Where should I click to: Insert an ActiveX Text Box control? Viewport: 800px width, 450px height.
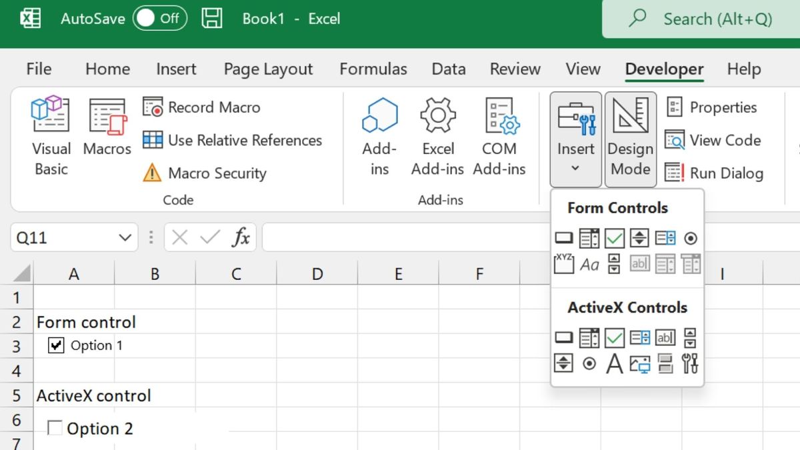[x=665, y=337]
